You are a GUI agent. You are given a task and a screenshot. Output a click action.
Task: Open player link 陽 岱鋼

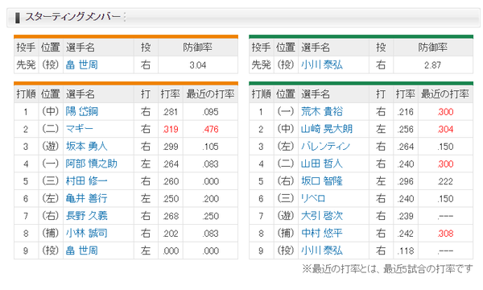pyautogui.click(x=81, y=111)
